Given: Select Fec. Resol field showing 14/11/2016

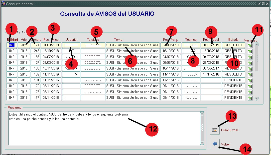Looking at the screenshot, I should click(211, 74).
